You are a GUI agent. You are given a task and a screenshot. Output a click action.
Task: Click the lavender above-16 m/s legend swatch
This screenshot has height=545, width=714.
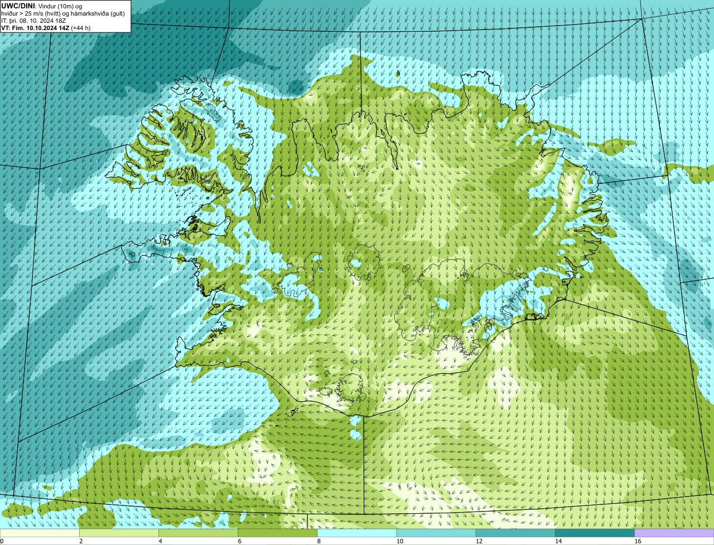[x=674, y=533]
